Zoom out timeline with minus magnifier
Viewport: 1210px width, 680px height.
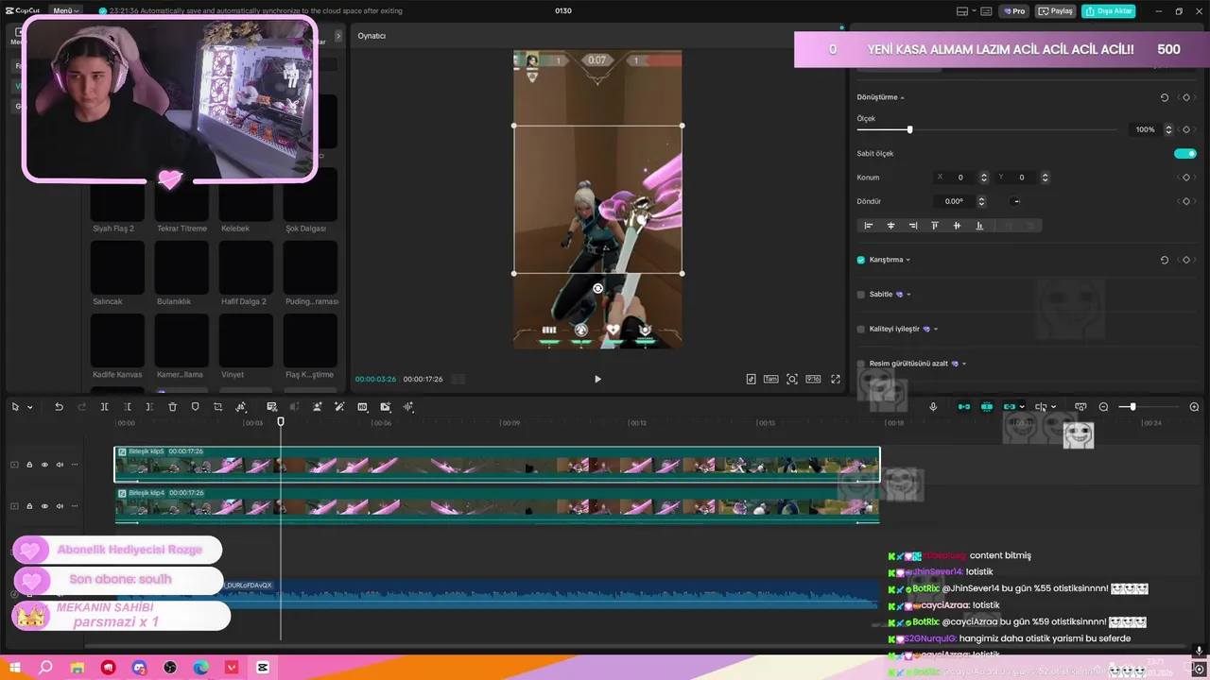(x=1103, y=407)
